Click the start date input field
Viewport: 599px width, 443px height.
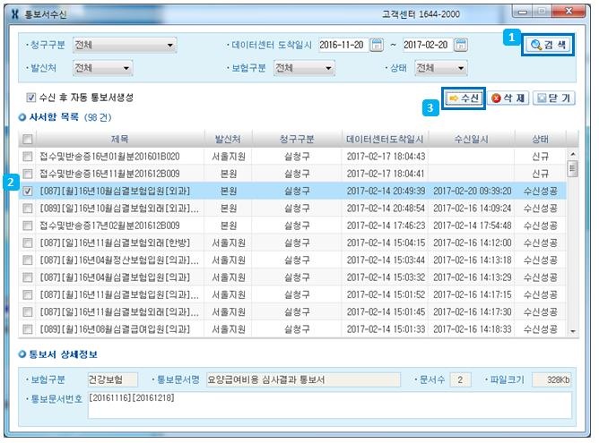pyautogui.click(x=343, y=45)
